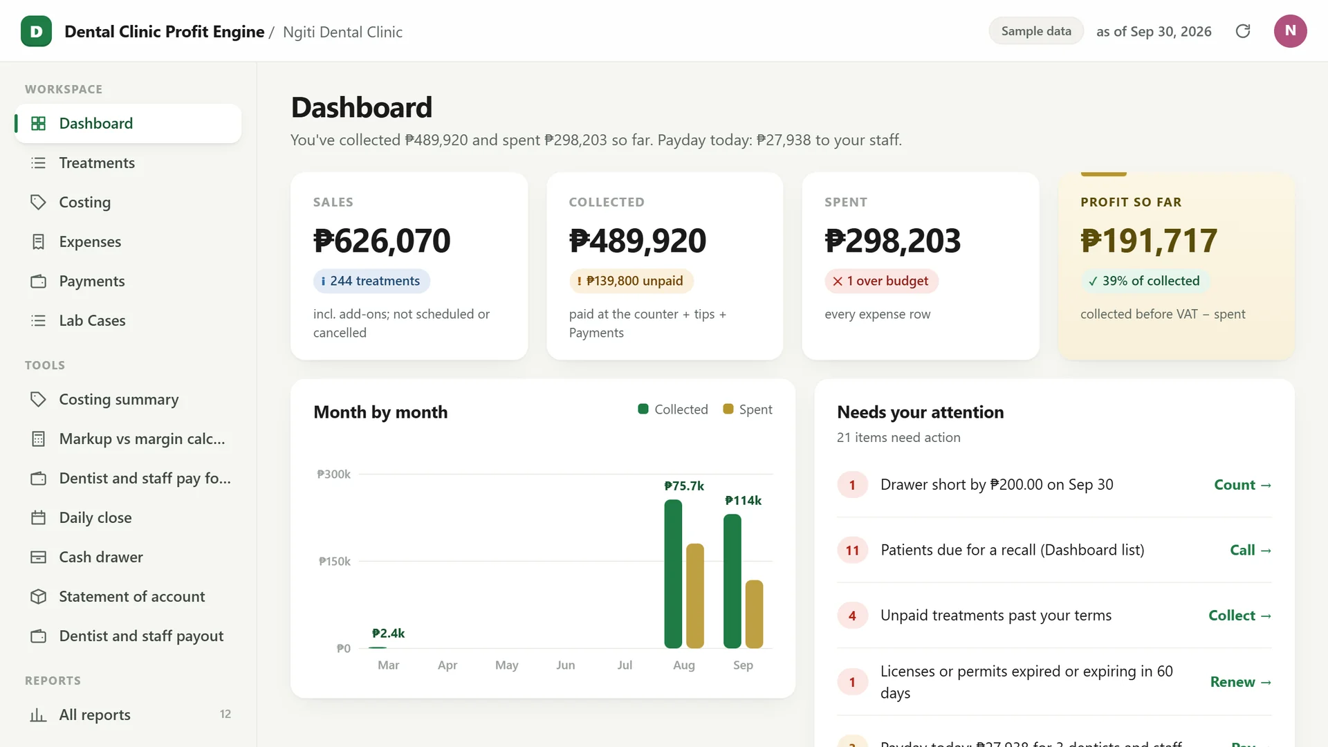
Task: Click the September Spent gold bar
Action: (x=755, y=614)
